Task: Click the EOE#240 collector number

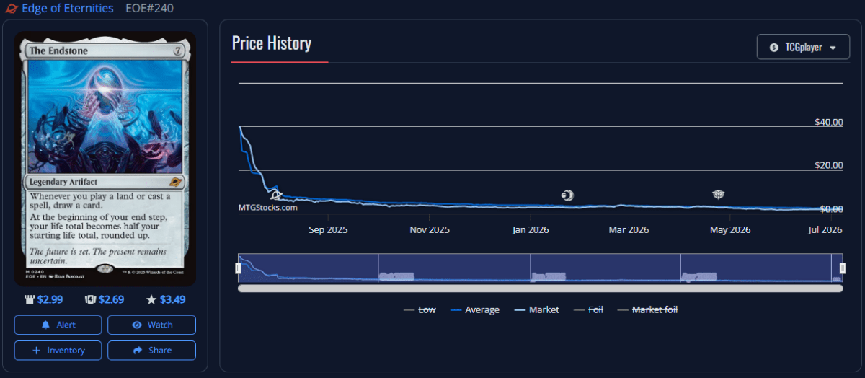Action: point(148,9)
